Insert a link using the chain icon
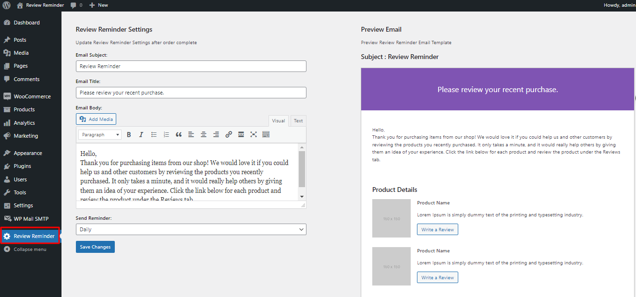The width and height of the screenshot is (636, 297). pos(229,135)
